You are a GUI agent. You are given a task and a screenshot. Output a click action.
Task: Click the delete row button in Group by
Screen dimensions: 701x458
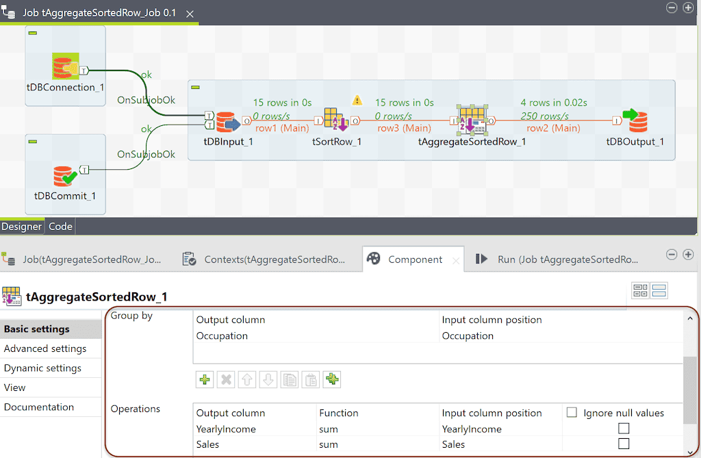point(225,379)
